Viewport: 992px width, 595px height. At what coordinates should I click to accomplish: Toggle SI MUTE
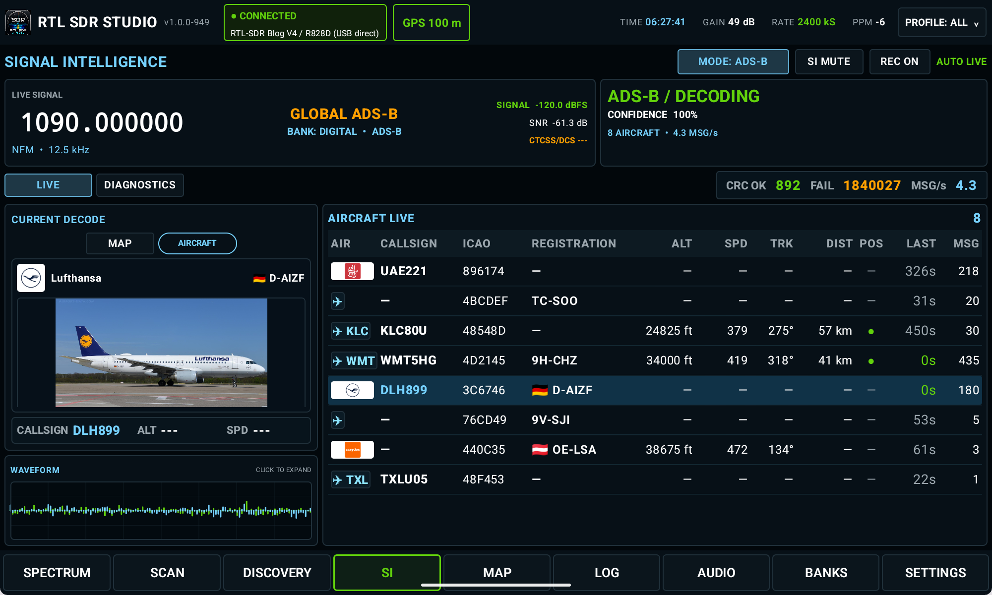point(829,61)
